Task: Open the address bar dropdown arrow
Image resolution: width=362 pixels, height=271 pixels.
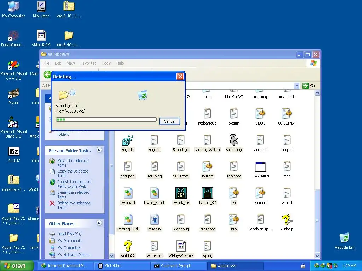Action: pos(297,86)
